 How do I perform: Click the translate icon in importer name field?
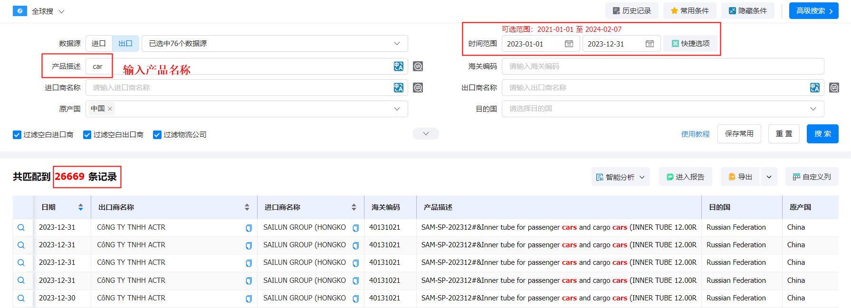[398, 88]
